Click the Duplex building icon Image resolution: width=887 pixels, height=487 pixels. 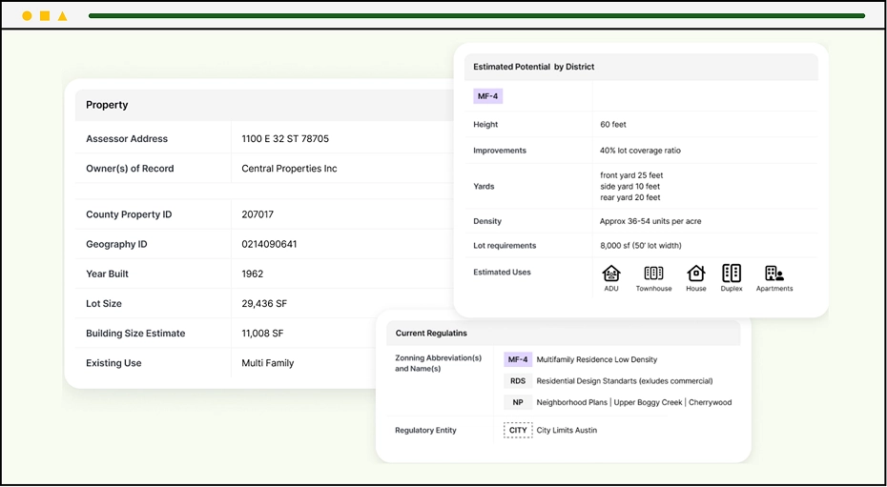732,274
